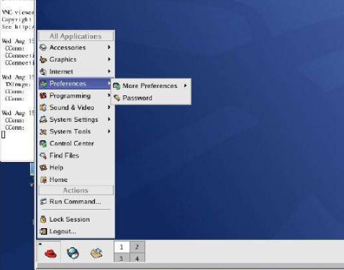Switch to workspace 3 in pager

coord(122,258)
